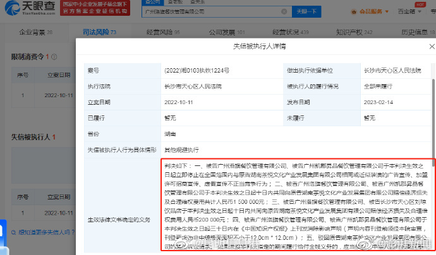Image resolution: width=436 pixels, height=255 pixels.
Task: Click the 省份 value 湖南
Action: [170, 134]
